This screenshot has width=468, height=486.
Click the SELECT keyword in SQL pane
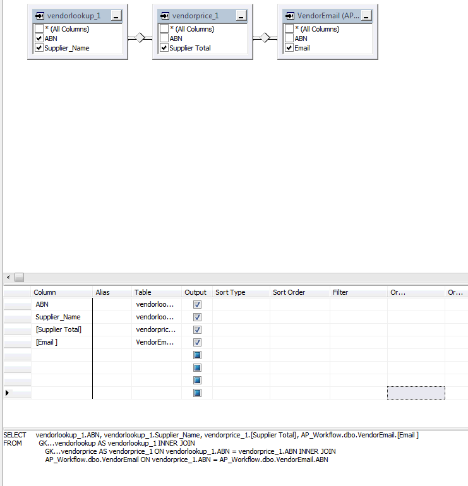point(15,435)
